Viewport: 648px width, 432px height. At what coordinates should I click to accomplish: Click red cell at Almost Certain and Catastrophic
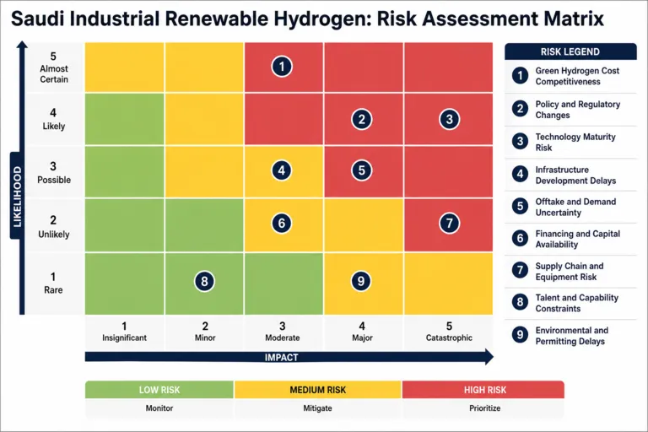click(x=448, y=67)
